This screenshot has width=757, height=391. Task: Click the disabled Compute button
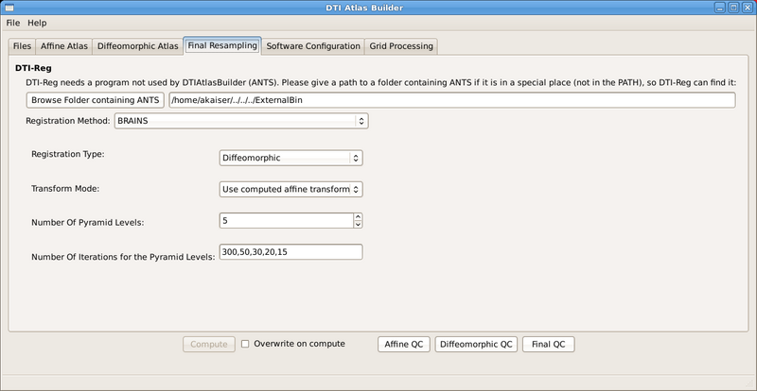click(x=209, y=344)
